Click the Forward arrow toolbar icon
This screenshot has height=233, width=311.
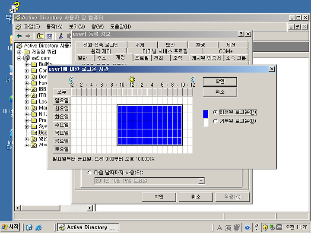point(28,36)
